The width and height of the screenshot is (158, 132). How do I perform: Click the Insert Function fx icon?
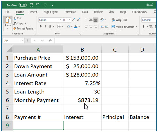click(x=50, y=40)
